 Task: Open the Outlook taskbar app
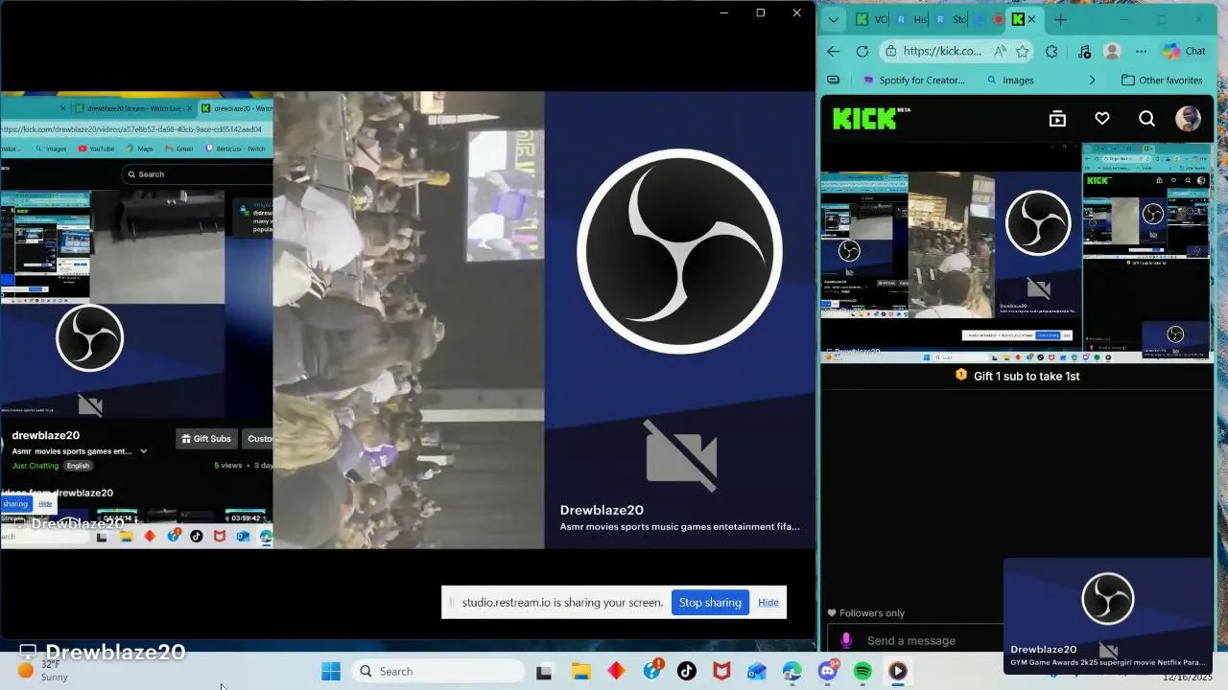(757, 671)
